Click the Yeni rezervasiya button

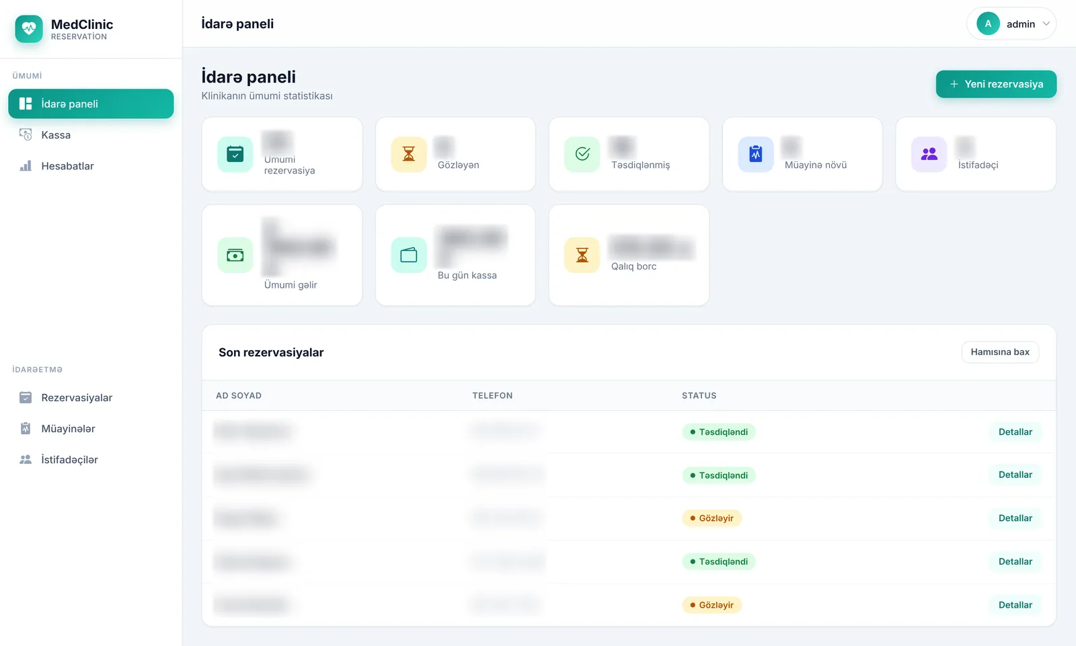pyautogui.click(x=996, y=84)
